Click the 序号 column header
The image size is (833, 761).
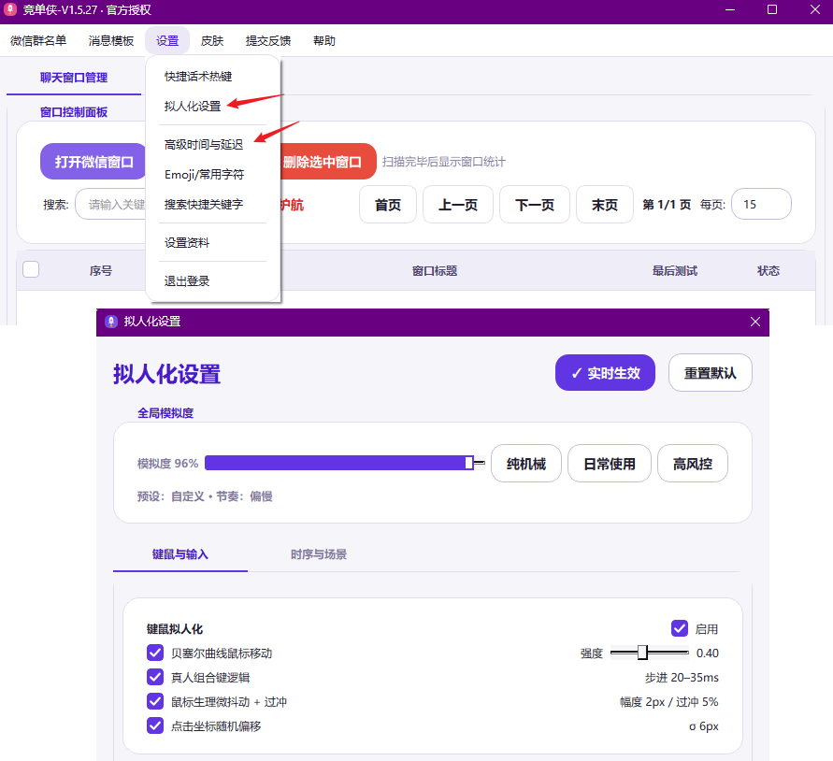101,271
